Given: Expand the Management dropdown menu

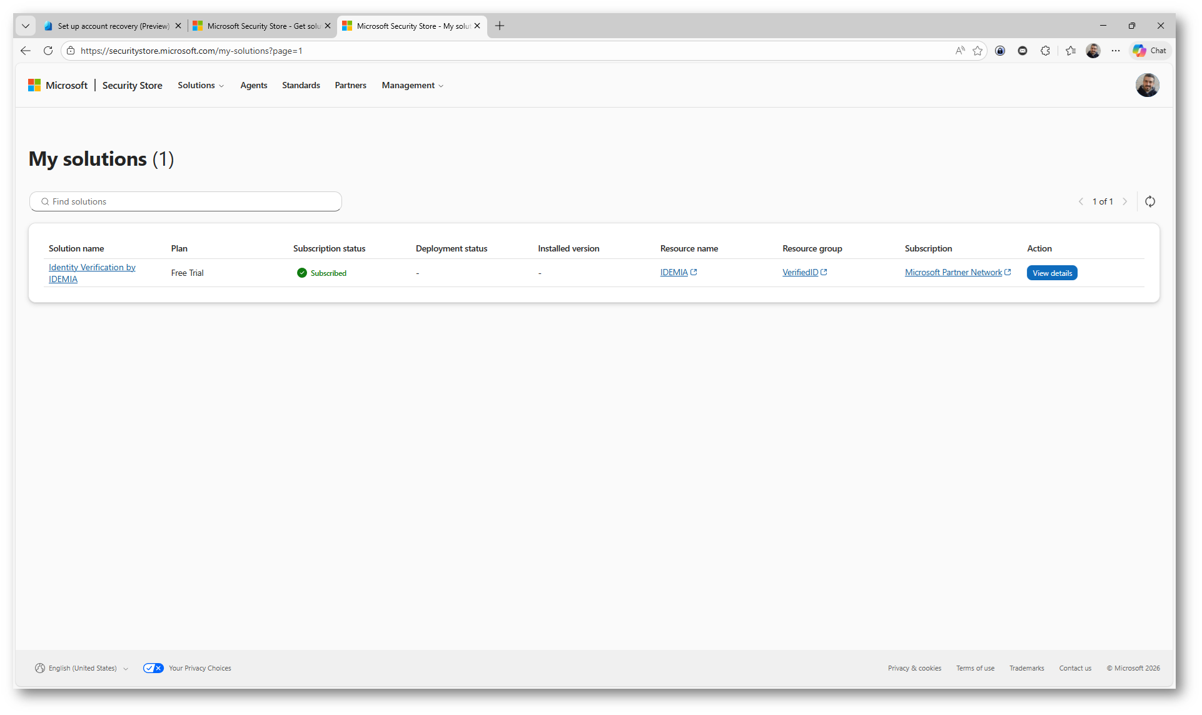Looking at the screenshot, I should pyautogui.click(x=412, y=85).
